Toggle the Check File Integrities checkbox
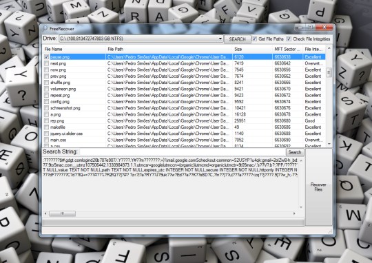Screen dimensions: 372x263 click(289, 39)
